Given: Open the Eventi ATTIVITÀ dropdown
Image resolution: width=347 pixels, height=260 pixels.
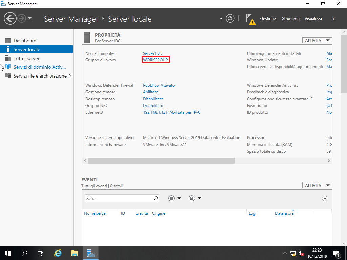Looking at the screenshot, I should coord(317,185).
